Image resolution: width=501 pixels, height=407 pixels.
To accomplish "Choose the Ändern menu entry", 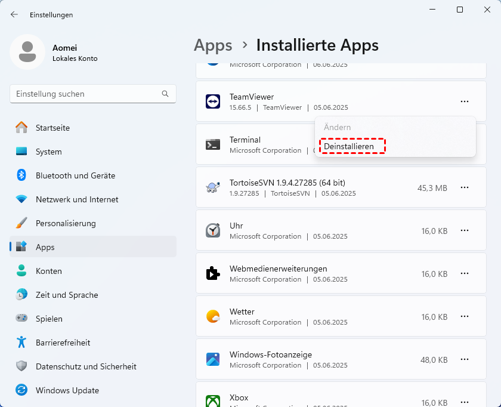I will pos(338,127).
